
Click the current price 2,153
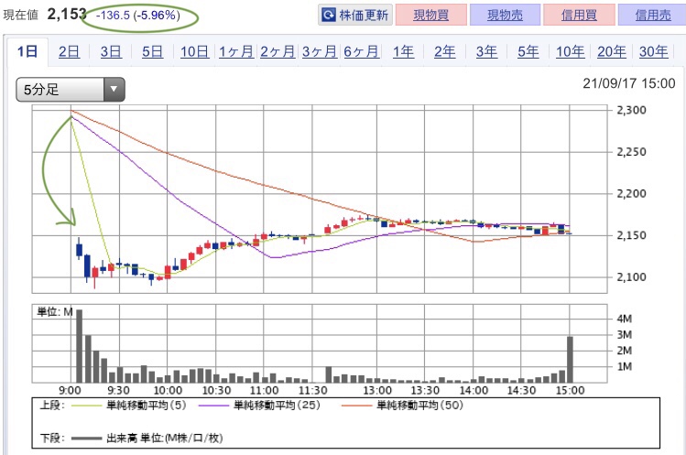point(67,15)
